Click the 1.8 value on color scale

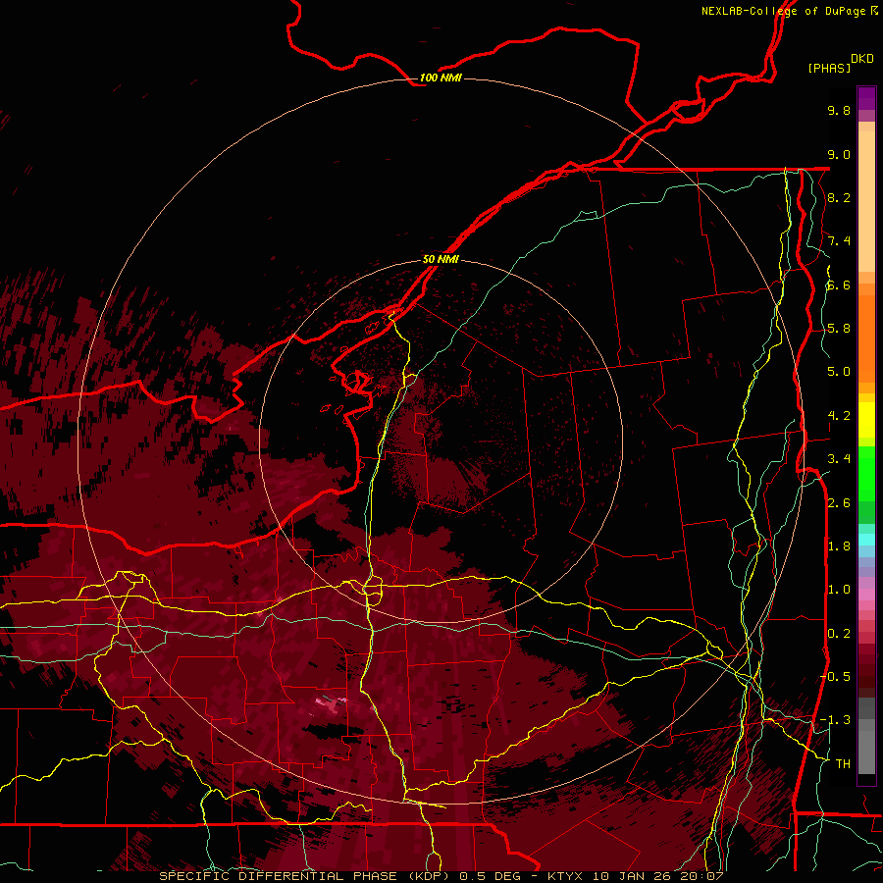tap(839, 546)
